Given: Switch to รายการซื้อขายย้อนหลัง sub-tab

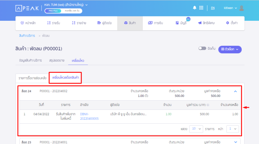Looking at the screenshot, I should (x=32, y=78).
